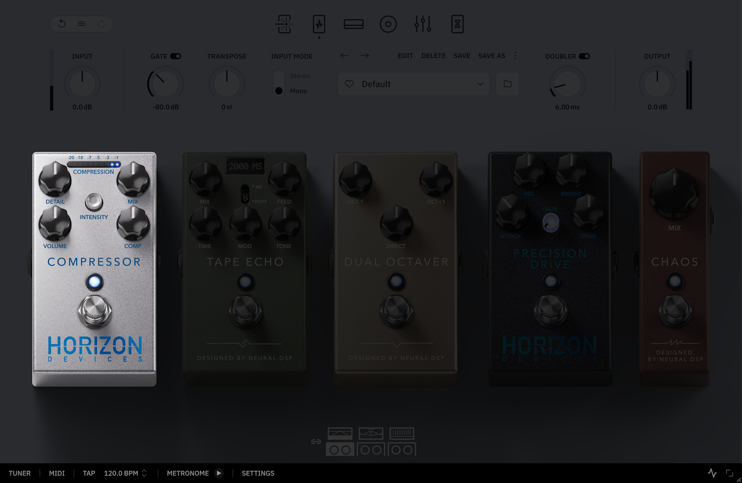Click the OUTPUT level knob
This screenshot has width=742, height=483.
657,83
